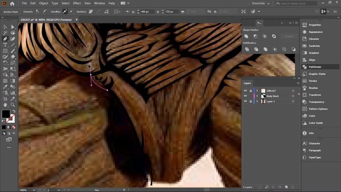Select the Eraser tool
The width and height of the screenshot is (341, 192).
(x=13, y=57)
